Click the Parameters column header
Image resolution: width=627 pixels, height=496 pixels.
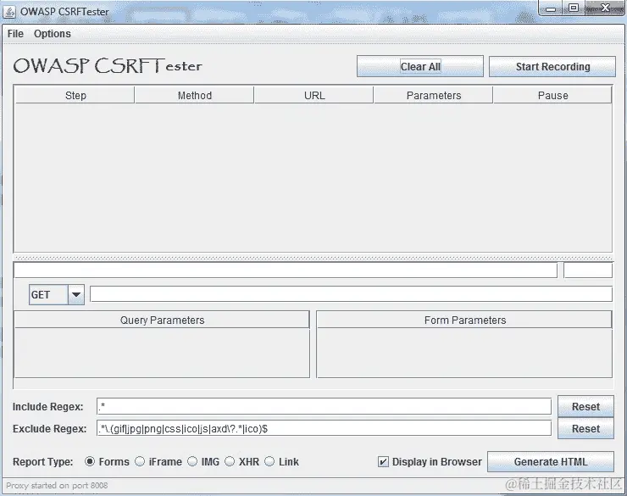(434, 96)
